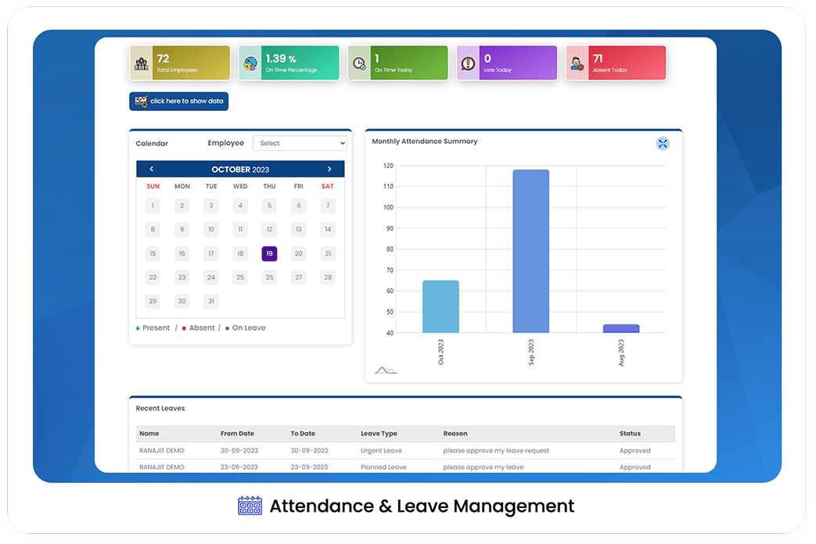Click Approved status in Urgent Leave row
Viewport: 816px width, 544px height.
click(x=635, y=450)
